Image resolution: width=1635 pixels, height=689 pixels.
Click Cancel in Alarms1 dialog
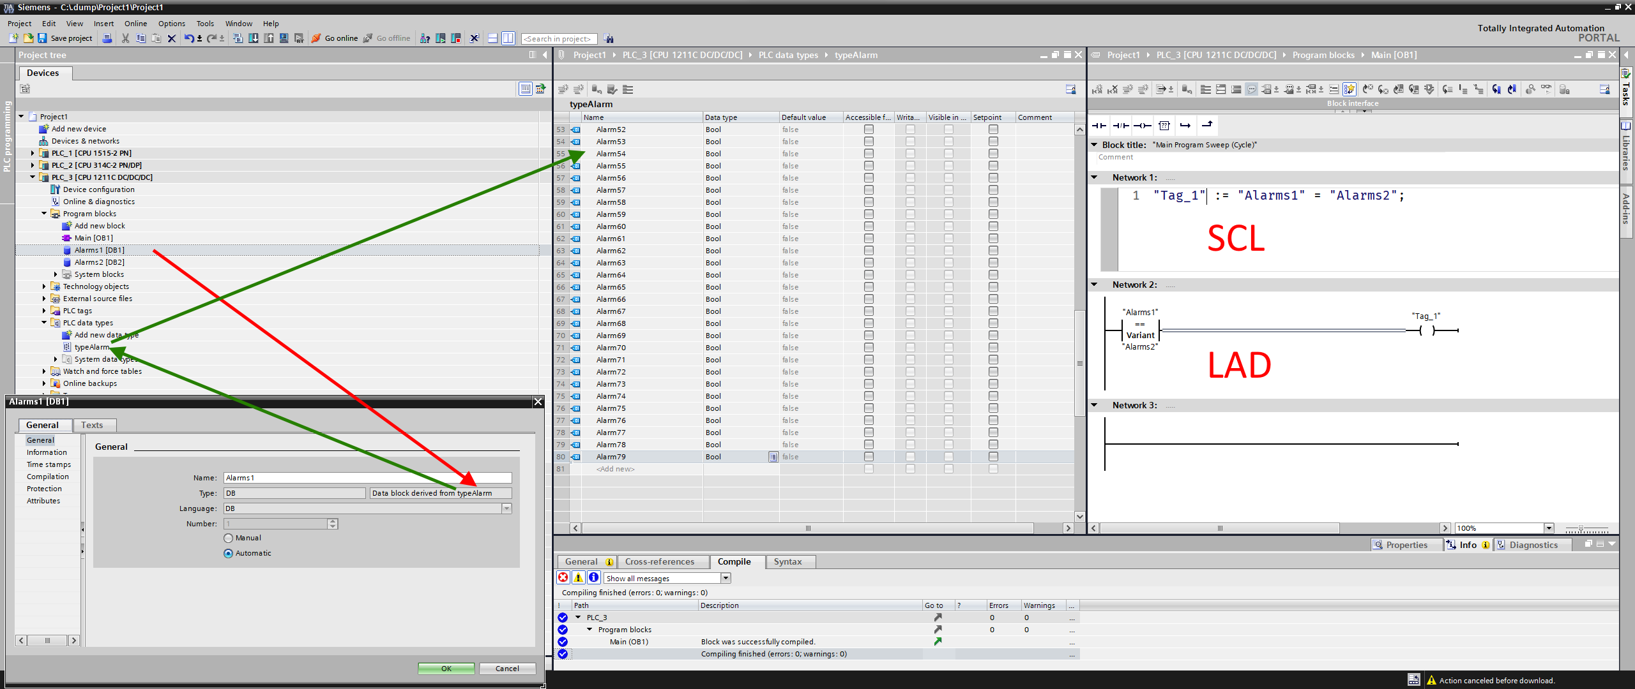click(x=507, y=669)
